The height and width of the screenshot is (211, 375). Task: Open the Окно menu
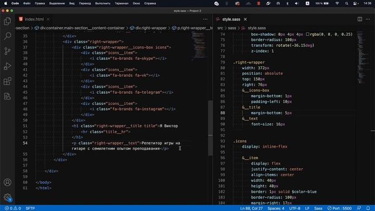point(137,4)
